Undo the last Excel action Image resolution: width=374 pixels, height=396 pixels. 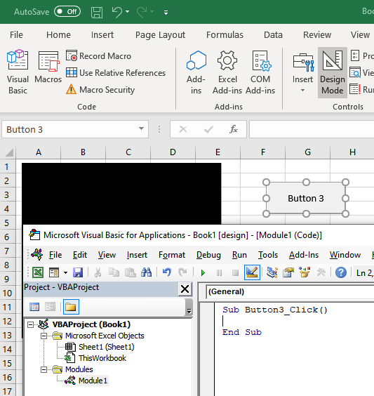click(x=117, y=12)
